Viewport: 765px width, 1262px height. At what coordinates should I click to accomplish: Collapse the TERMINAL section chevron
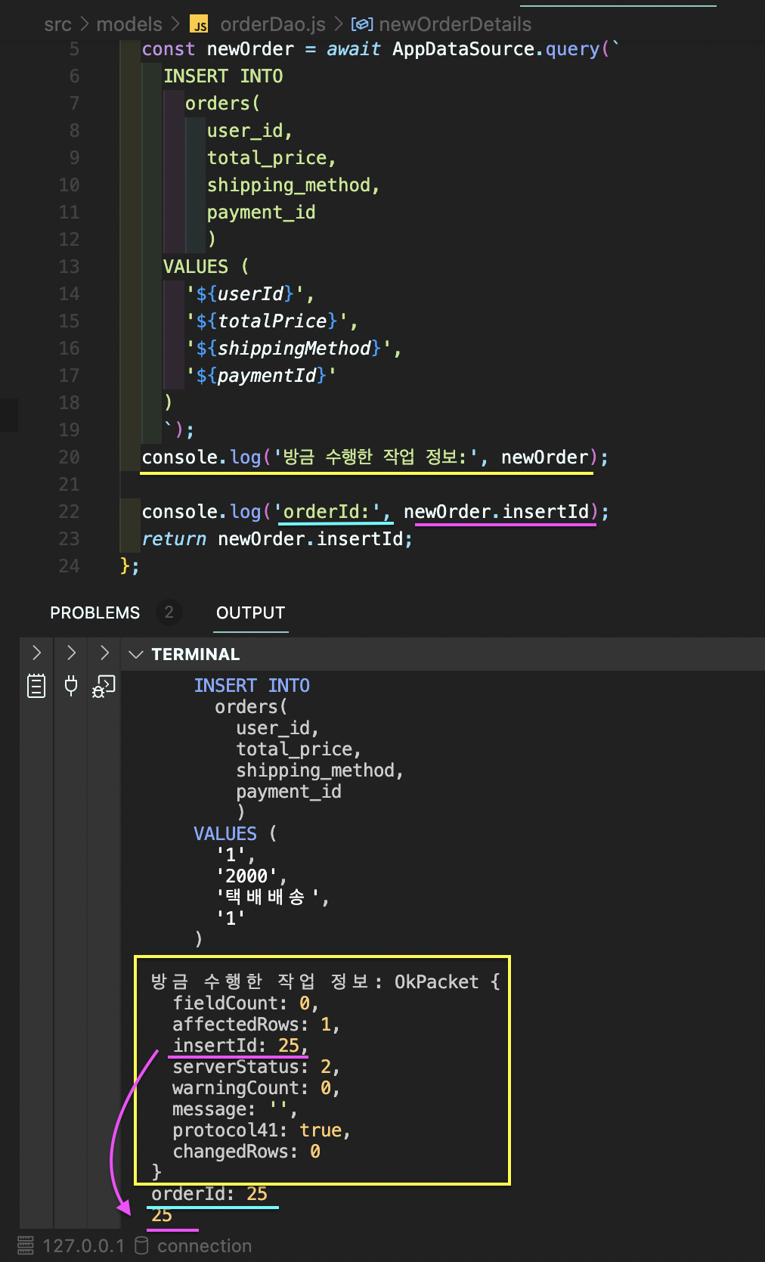136,654
